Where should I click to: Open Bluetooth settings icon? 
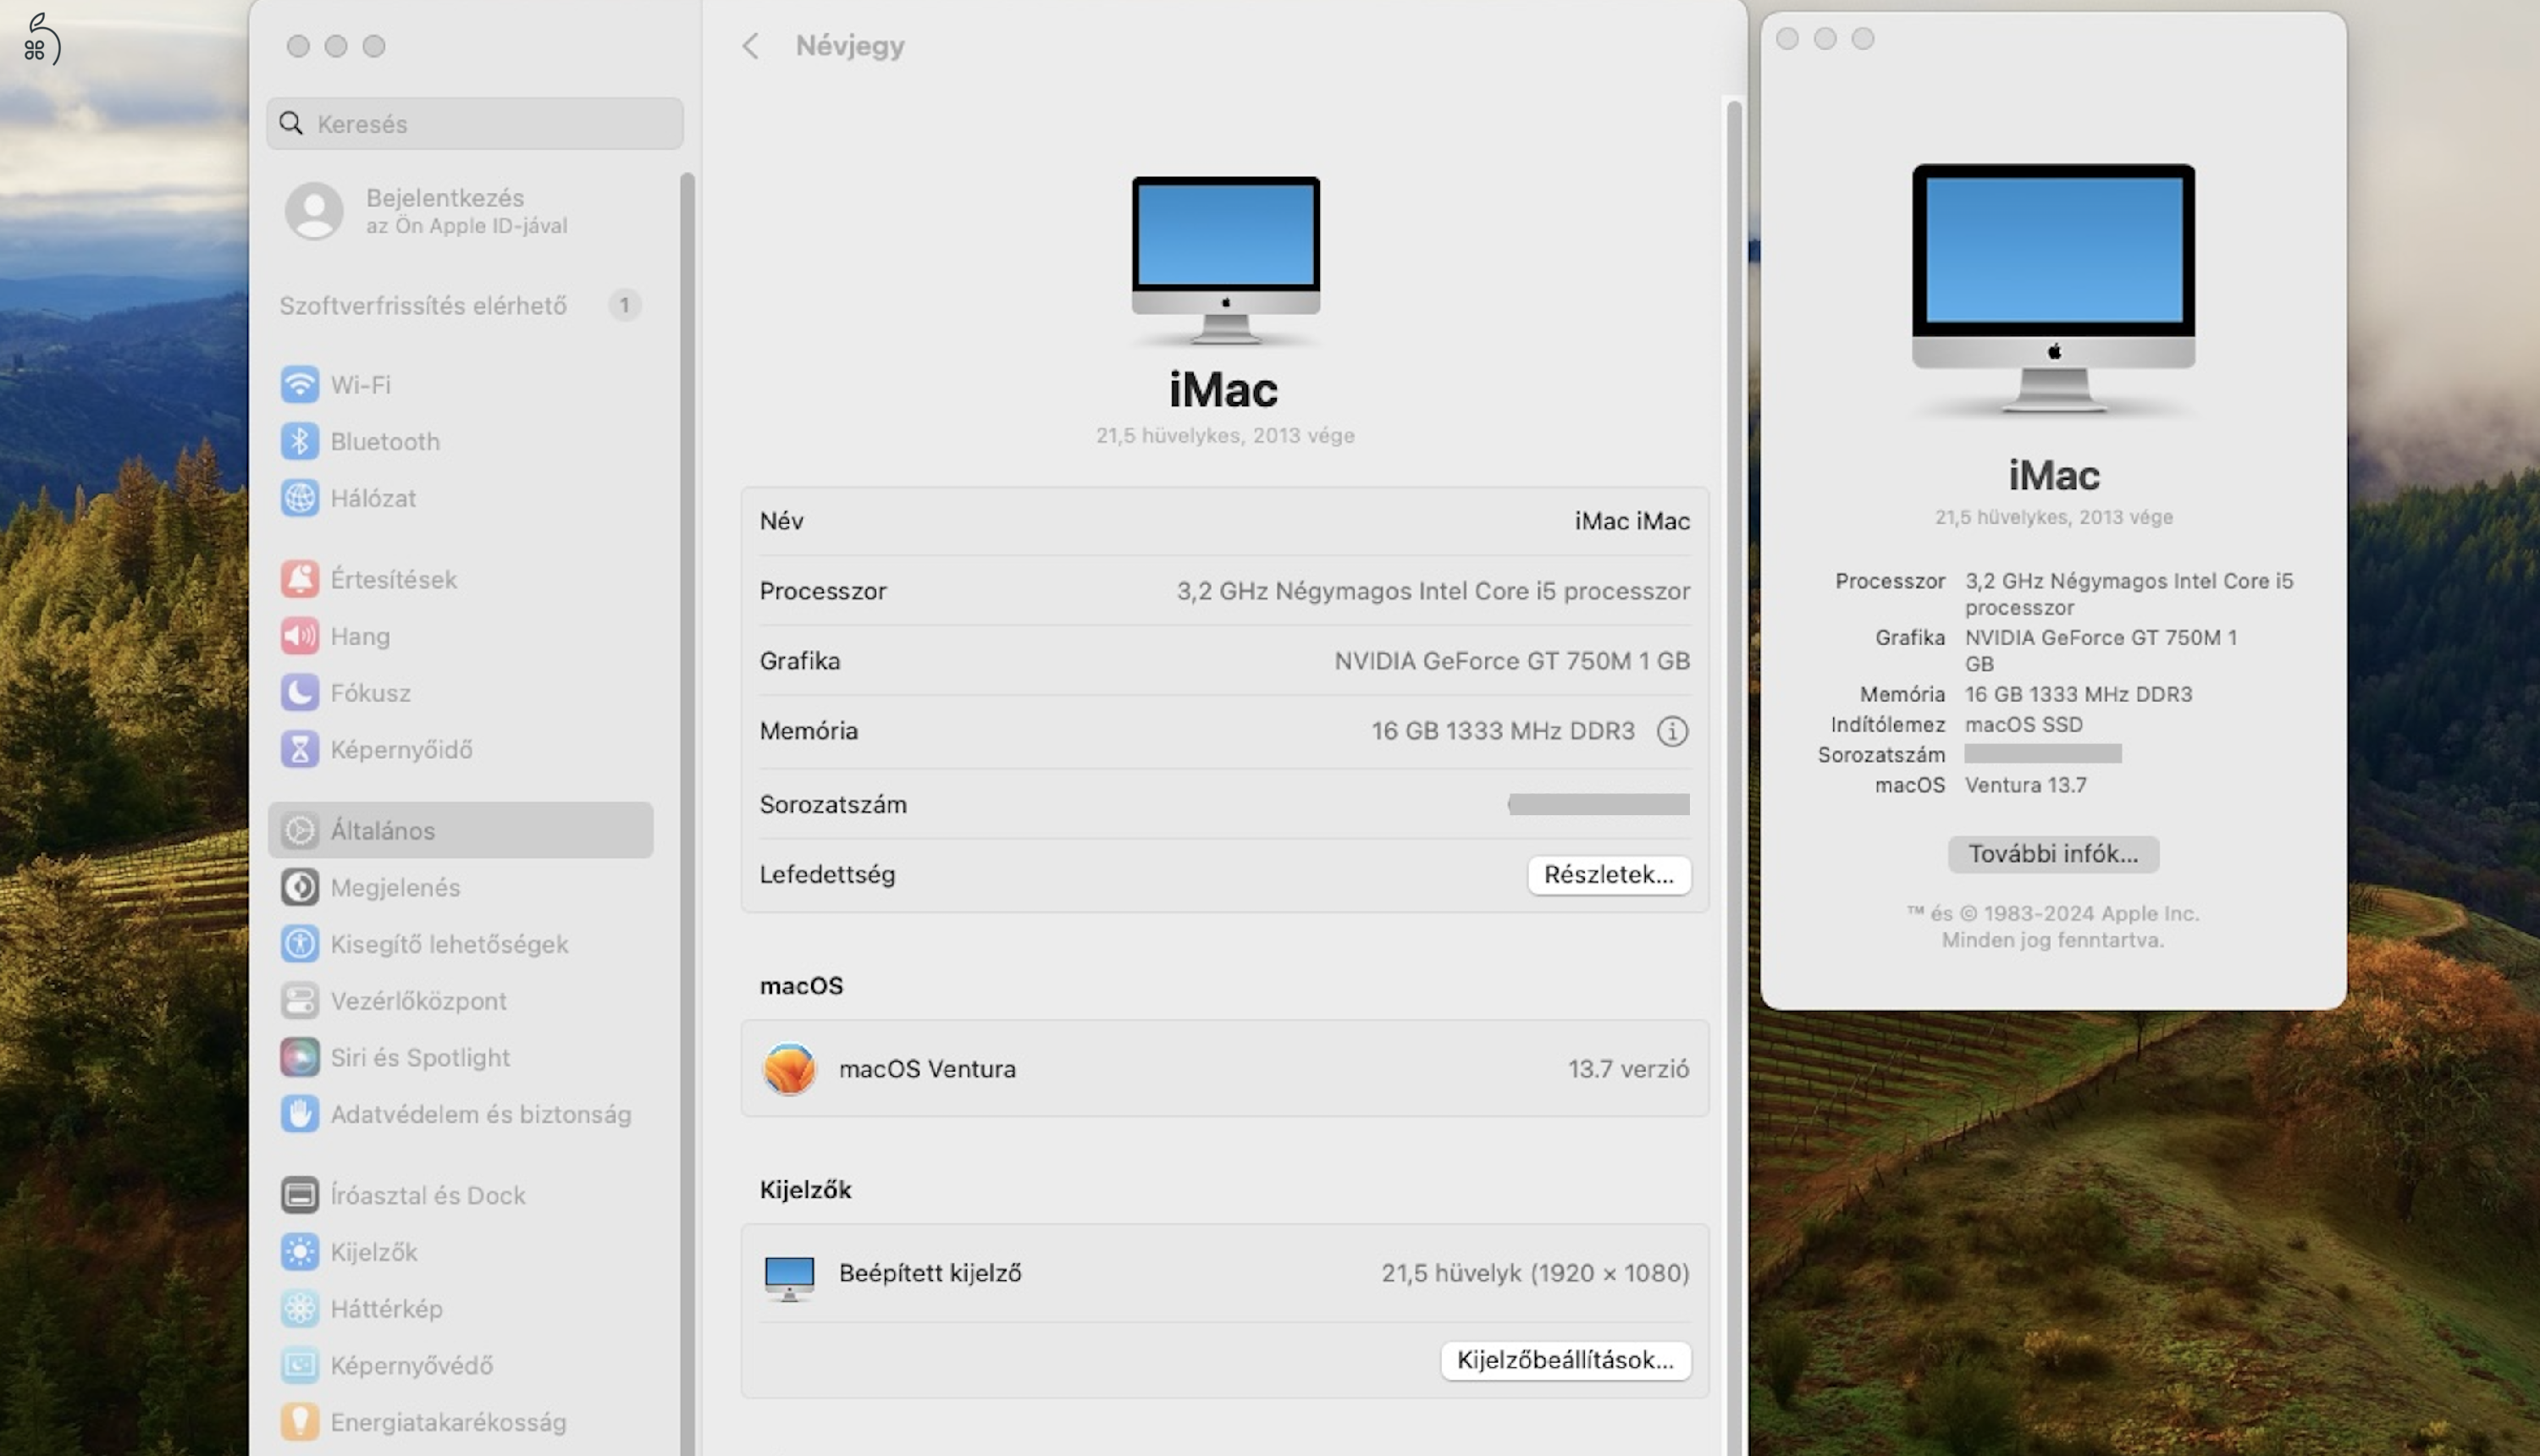pyautogui.click(x=300, y=441)
